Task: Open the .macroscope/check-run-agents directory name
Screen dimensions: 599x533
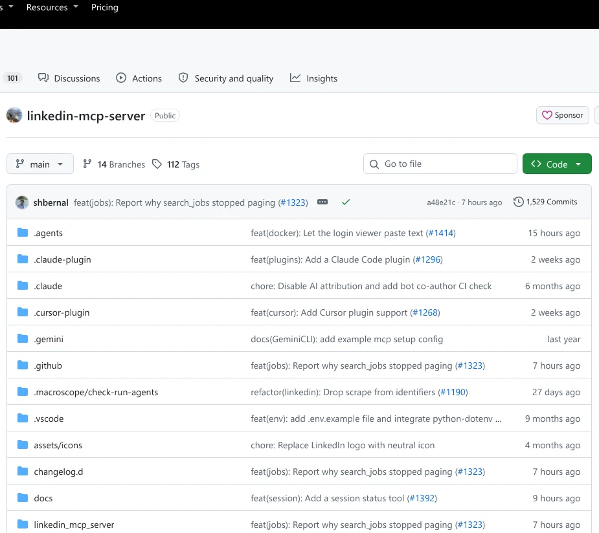Action: coord(96,392)
